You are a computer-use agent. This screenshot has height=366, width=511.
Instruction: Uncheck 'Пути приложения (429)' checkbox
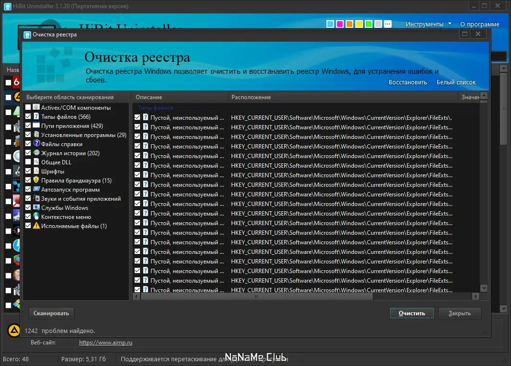tap(28, 126)
